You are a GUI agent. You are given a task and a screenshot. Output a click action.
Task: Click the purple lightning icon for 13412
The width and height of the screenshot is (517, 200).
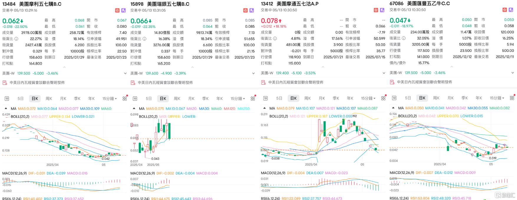coord(382,10)
